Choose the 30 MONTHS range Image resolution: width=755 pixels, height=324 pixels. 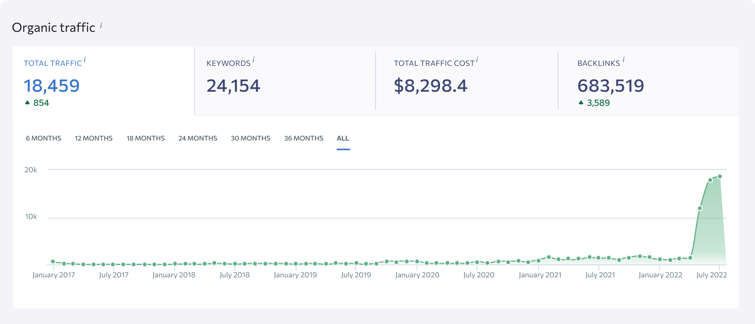click(251, 138)
